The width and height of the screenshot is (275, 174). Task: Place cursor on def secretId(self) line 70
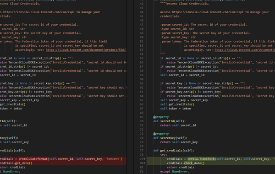(x=169, y=121)
